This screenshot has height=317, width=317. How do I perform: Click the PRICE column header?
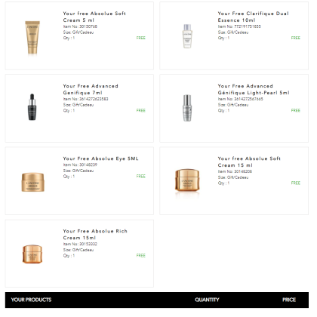pyautogui.click(x=289, y=300)
